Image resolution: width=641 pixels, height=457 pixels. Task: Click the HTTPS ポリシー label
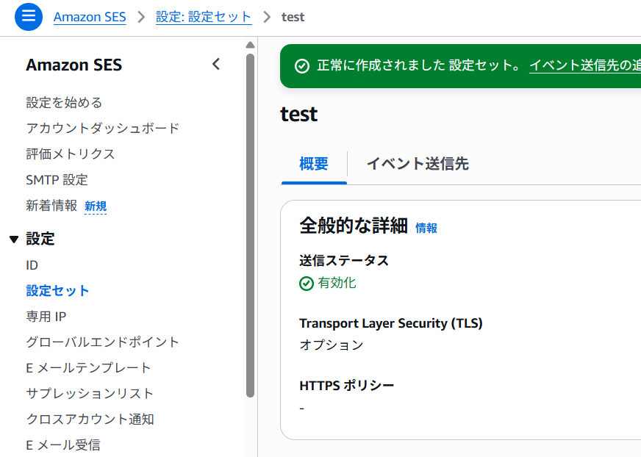pos(347,386)
